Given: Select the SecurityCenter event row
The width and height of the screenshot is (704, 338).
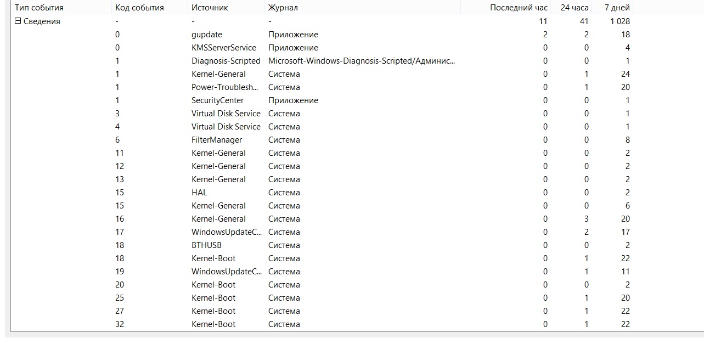Looking at the screenshot, I should click(x=217, y=100).
